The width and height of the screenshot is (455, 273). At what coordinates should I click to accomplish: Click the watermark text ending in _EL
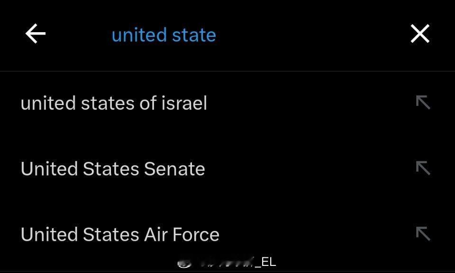point(227,262)
